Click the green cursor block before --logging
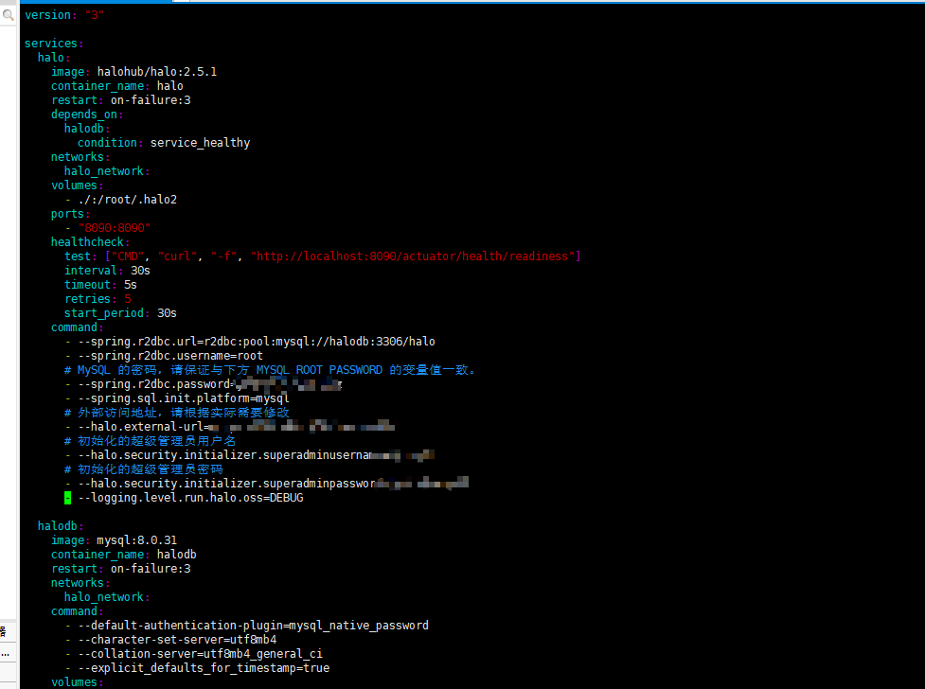The height and width of the screenshot is (689, 925). coord(68,498)
